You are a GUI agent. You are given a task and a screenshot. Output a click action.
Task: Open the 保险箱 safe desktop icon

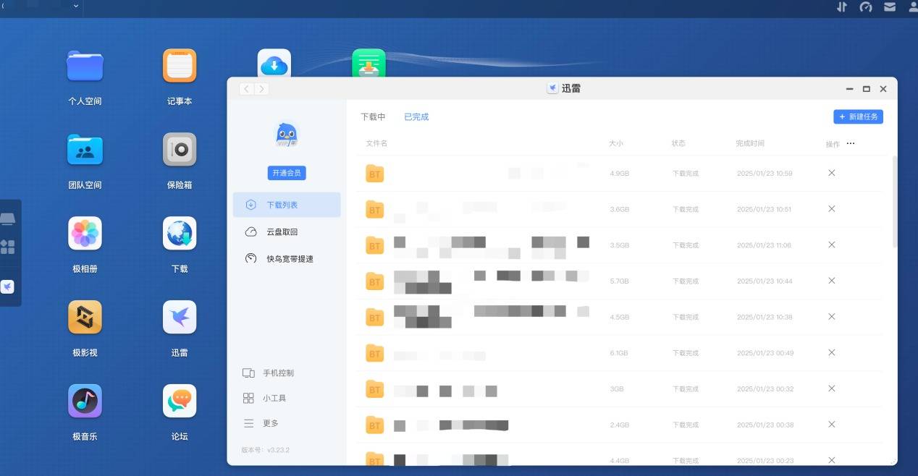pos(180,150)
